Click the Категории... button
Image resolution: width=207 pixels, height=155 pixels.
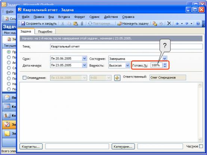pos(123,146)
